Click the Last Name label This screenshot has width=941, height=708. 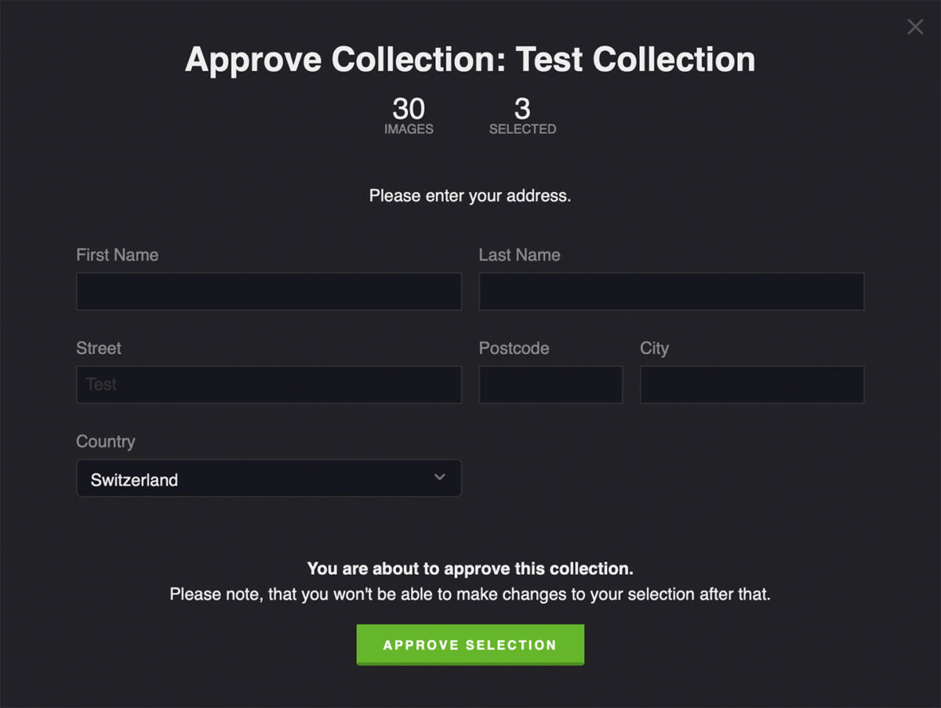pos(519,255)
